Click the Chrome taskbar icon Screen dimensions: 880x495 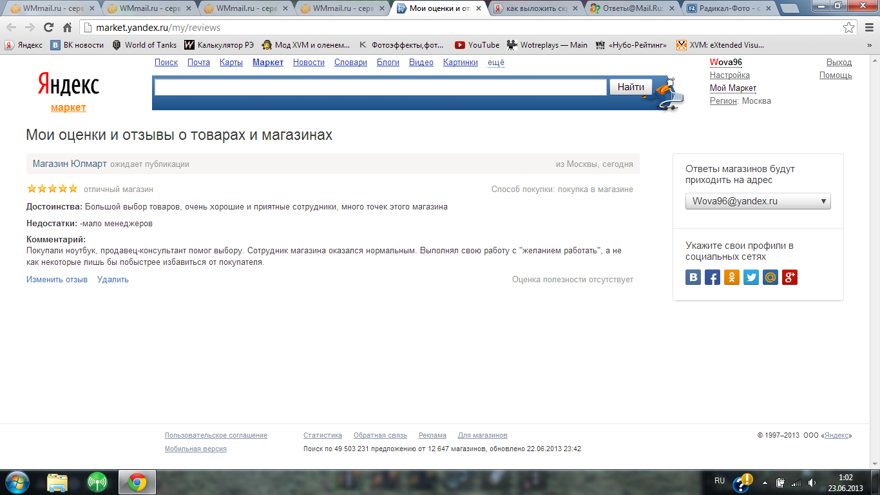(136, 482)
